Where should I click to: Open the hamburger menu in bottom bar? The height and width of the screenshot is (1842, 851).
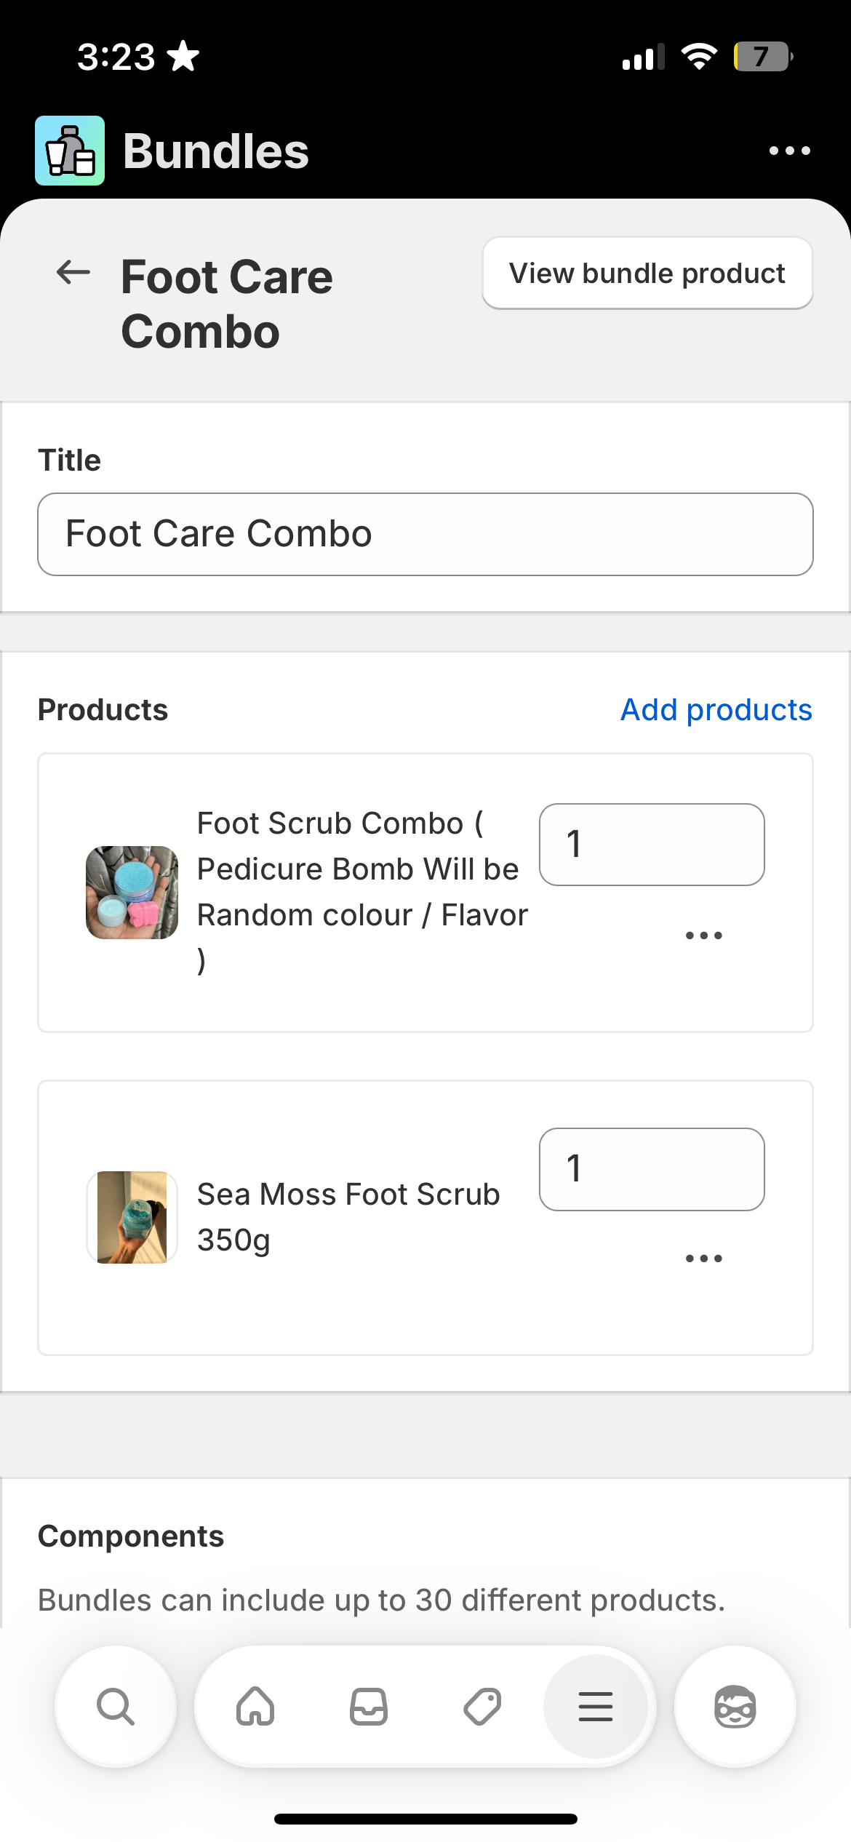596,1707
